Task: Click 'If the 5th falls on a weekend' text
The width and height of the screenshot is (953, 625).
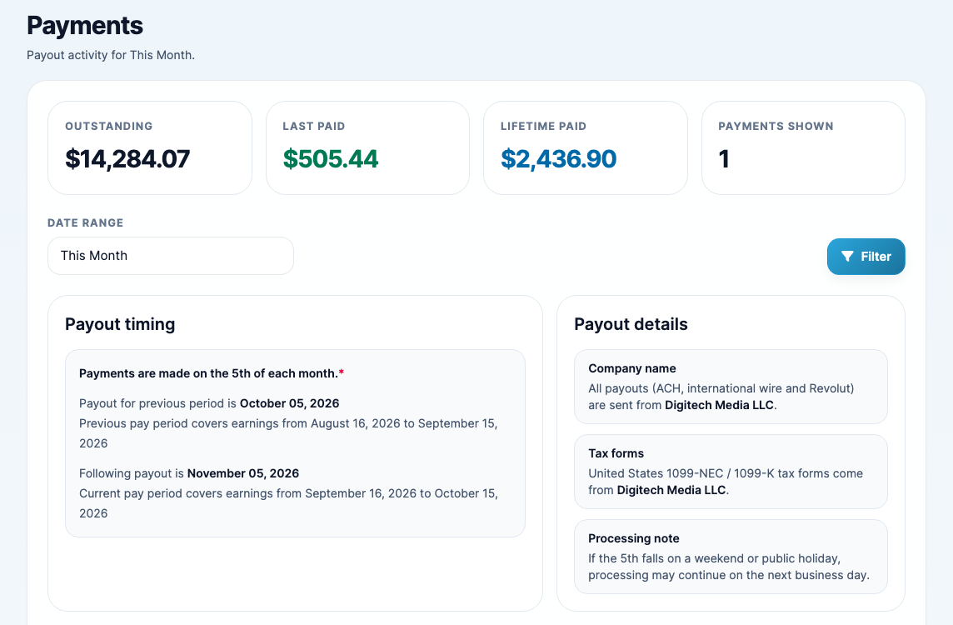Action: [729, 567]
